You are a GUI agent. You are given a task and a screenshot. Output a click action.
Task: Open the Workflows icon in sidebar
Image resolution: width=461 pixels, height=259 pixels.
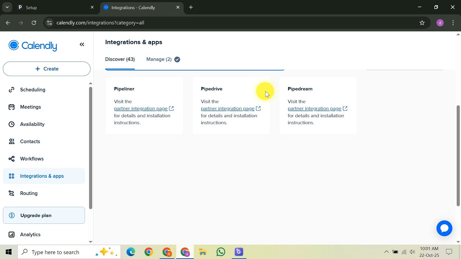coord(12,159)
